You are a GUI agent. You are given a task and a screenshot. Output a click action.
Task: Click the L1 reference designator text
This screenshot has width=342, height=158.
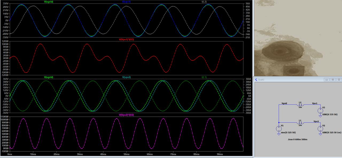(x=300, y=120)
